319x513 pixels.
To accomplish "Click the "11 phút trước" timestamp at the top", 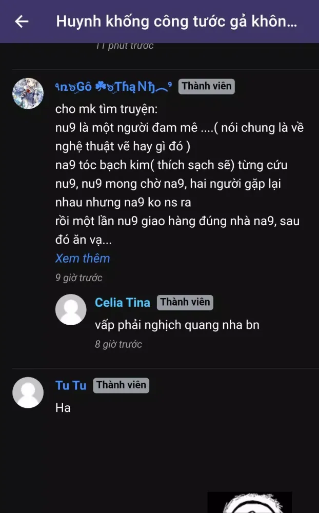I will point(125,46).
